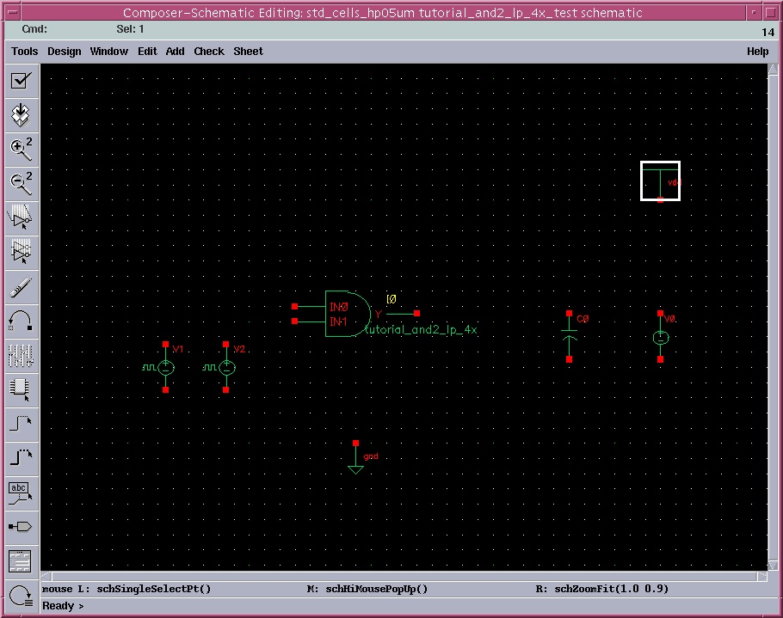783x618 pixels.
Task: Select the tutorial_and2_lp_4x AND gate symbol
Action: click(348, 314)
